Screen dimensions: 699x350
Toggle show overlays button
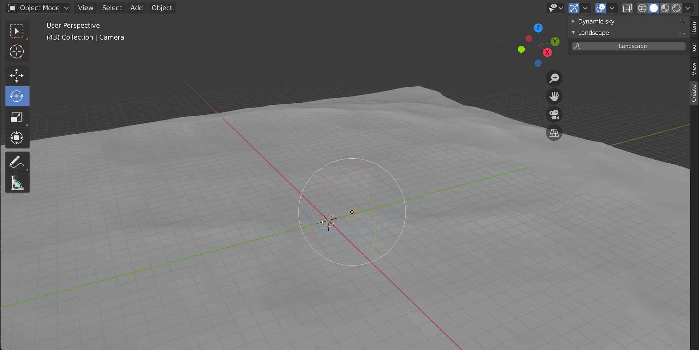click(600, 8)
